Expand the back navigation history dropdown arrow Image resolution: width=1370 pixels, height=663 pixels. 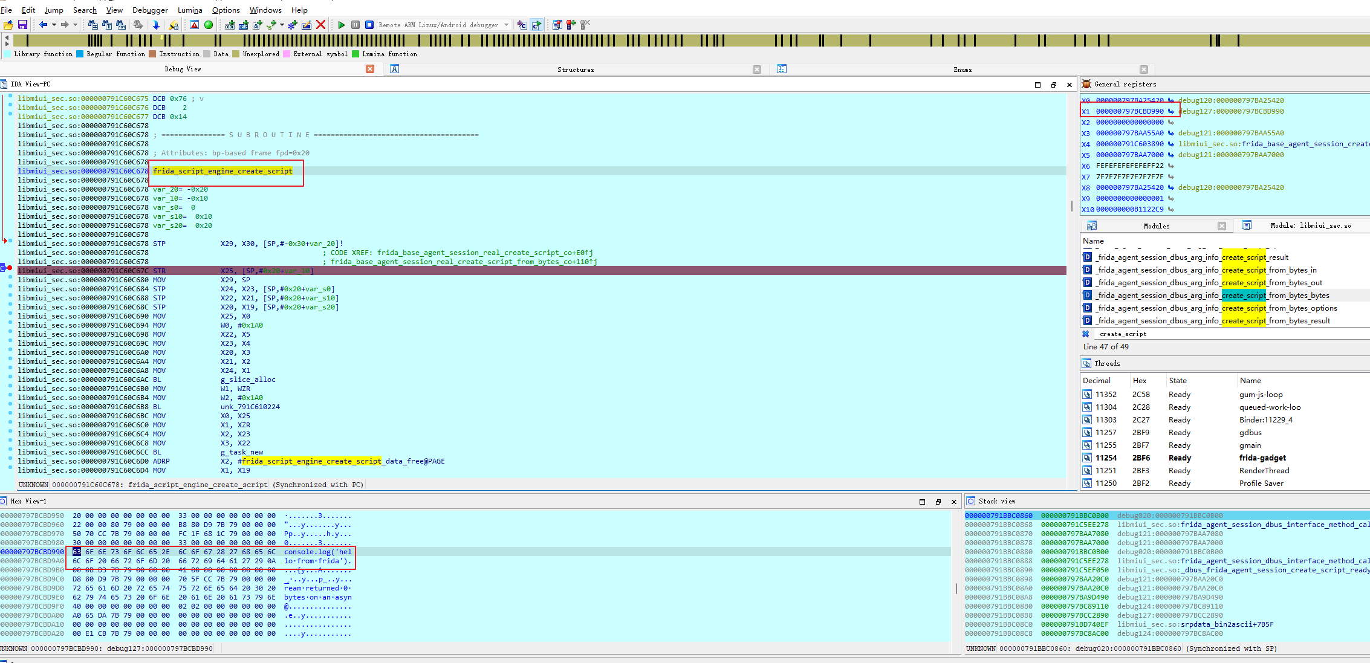[x=54, y=25]
